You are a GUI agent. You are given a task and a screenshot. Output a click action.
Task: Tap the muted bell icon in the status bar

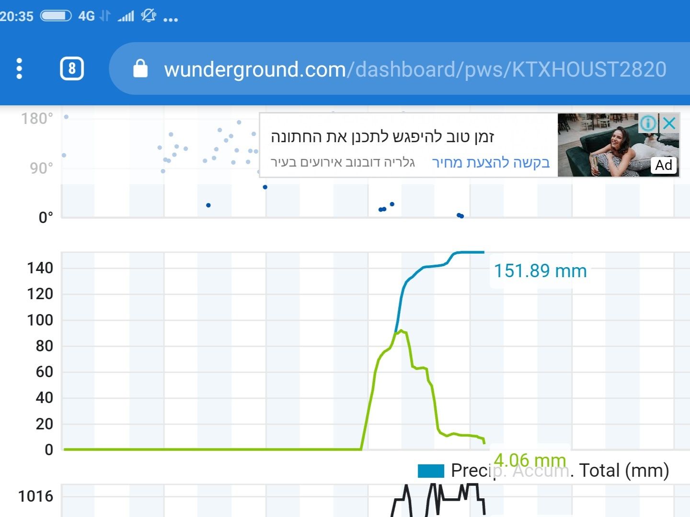click(149, 16)
